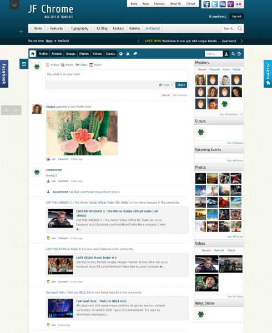Toggle the top panel down arrow
This screenshot has height=333, width=272.
[14, 4]
